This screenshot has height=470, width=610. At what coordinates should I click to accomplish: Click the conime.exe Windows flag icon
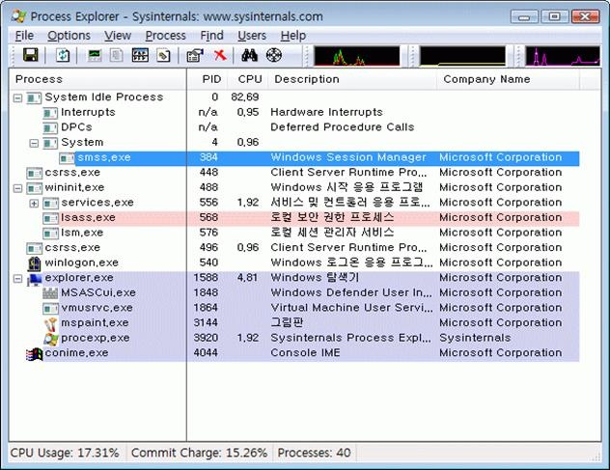[34, 353]
